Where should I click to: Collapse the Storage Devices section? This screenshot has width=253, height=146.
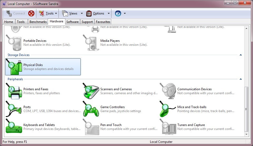tap(241, 55)
